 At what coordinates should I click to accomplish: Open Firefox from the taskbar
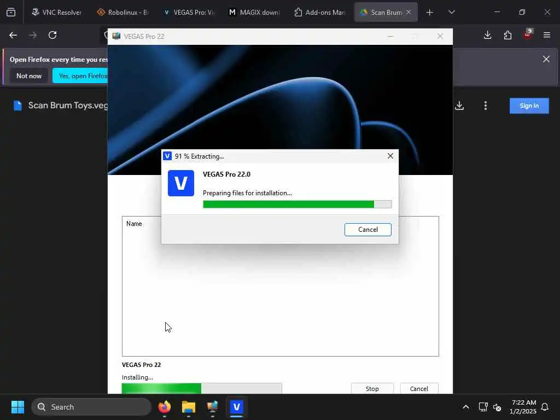click(164, 407)
